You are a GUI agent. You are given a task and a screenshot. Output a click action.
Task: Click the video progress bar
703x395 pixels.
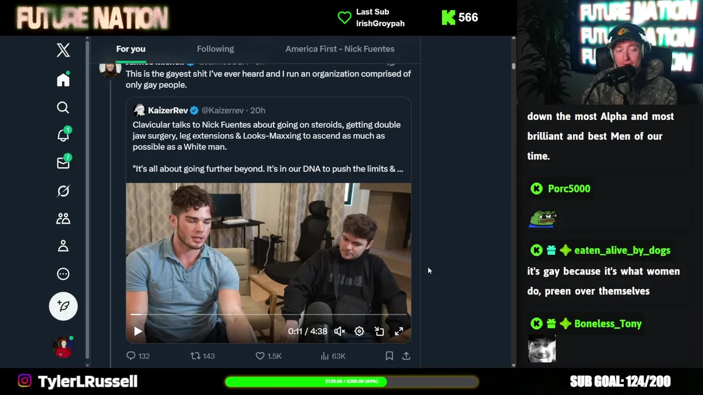[268, 314]
